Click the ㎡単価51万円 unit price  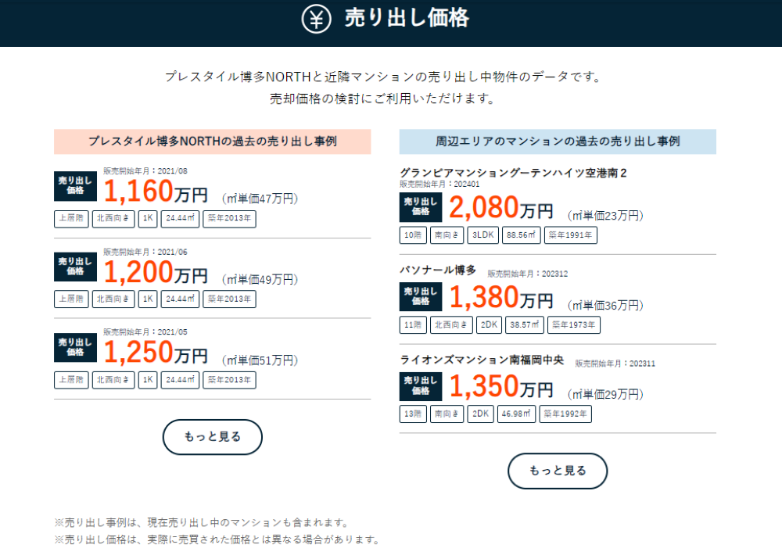coord(260,360)
